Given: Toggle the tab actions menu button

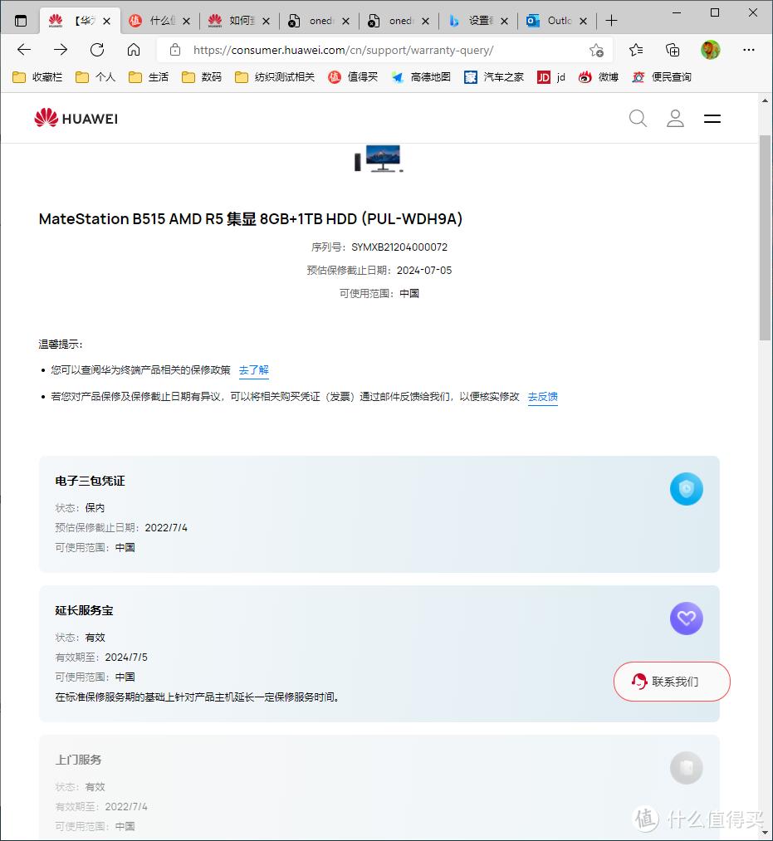Looking at the screenshot, I should tap(21, 19).
